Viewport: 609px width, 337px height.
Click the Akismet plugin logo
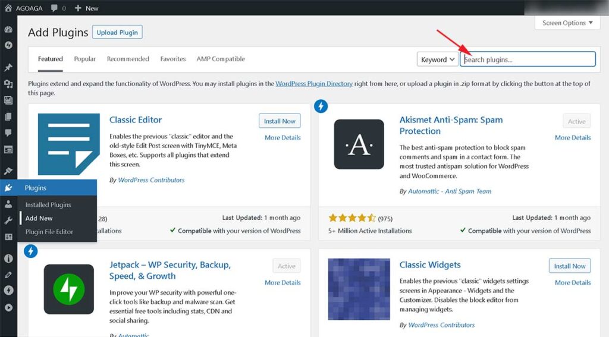click(x=359, y=144)
